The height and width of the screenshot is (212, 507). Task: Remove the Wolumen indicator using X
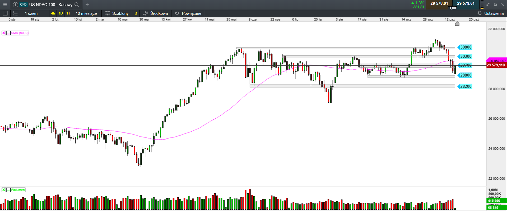[4, 190]
